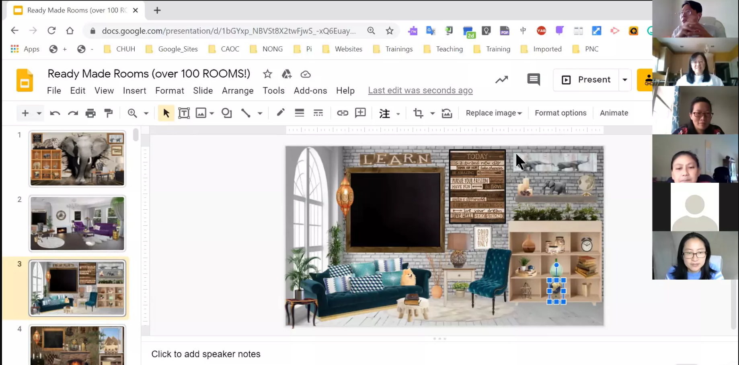Viewport: 739px width, 365px height.
Task: Click the Crop image icon
Action: (x=418, y=113)
